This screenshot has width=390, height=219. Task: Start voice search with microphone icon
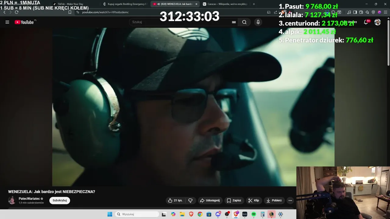click(x=258, y=22)
